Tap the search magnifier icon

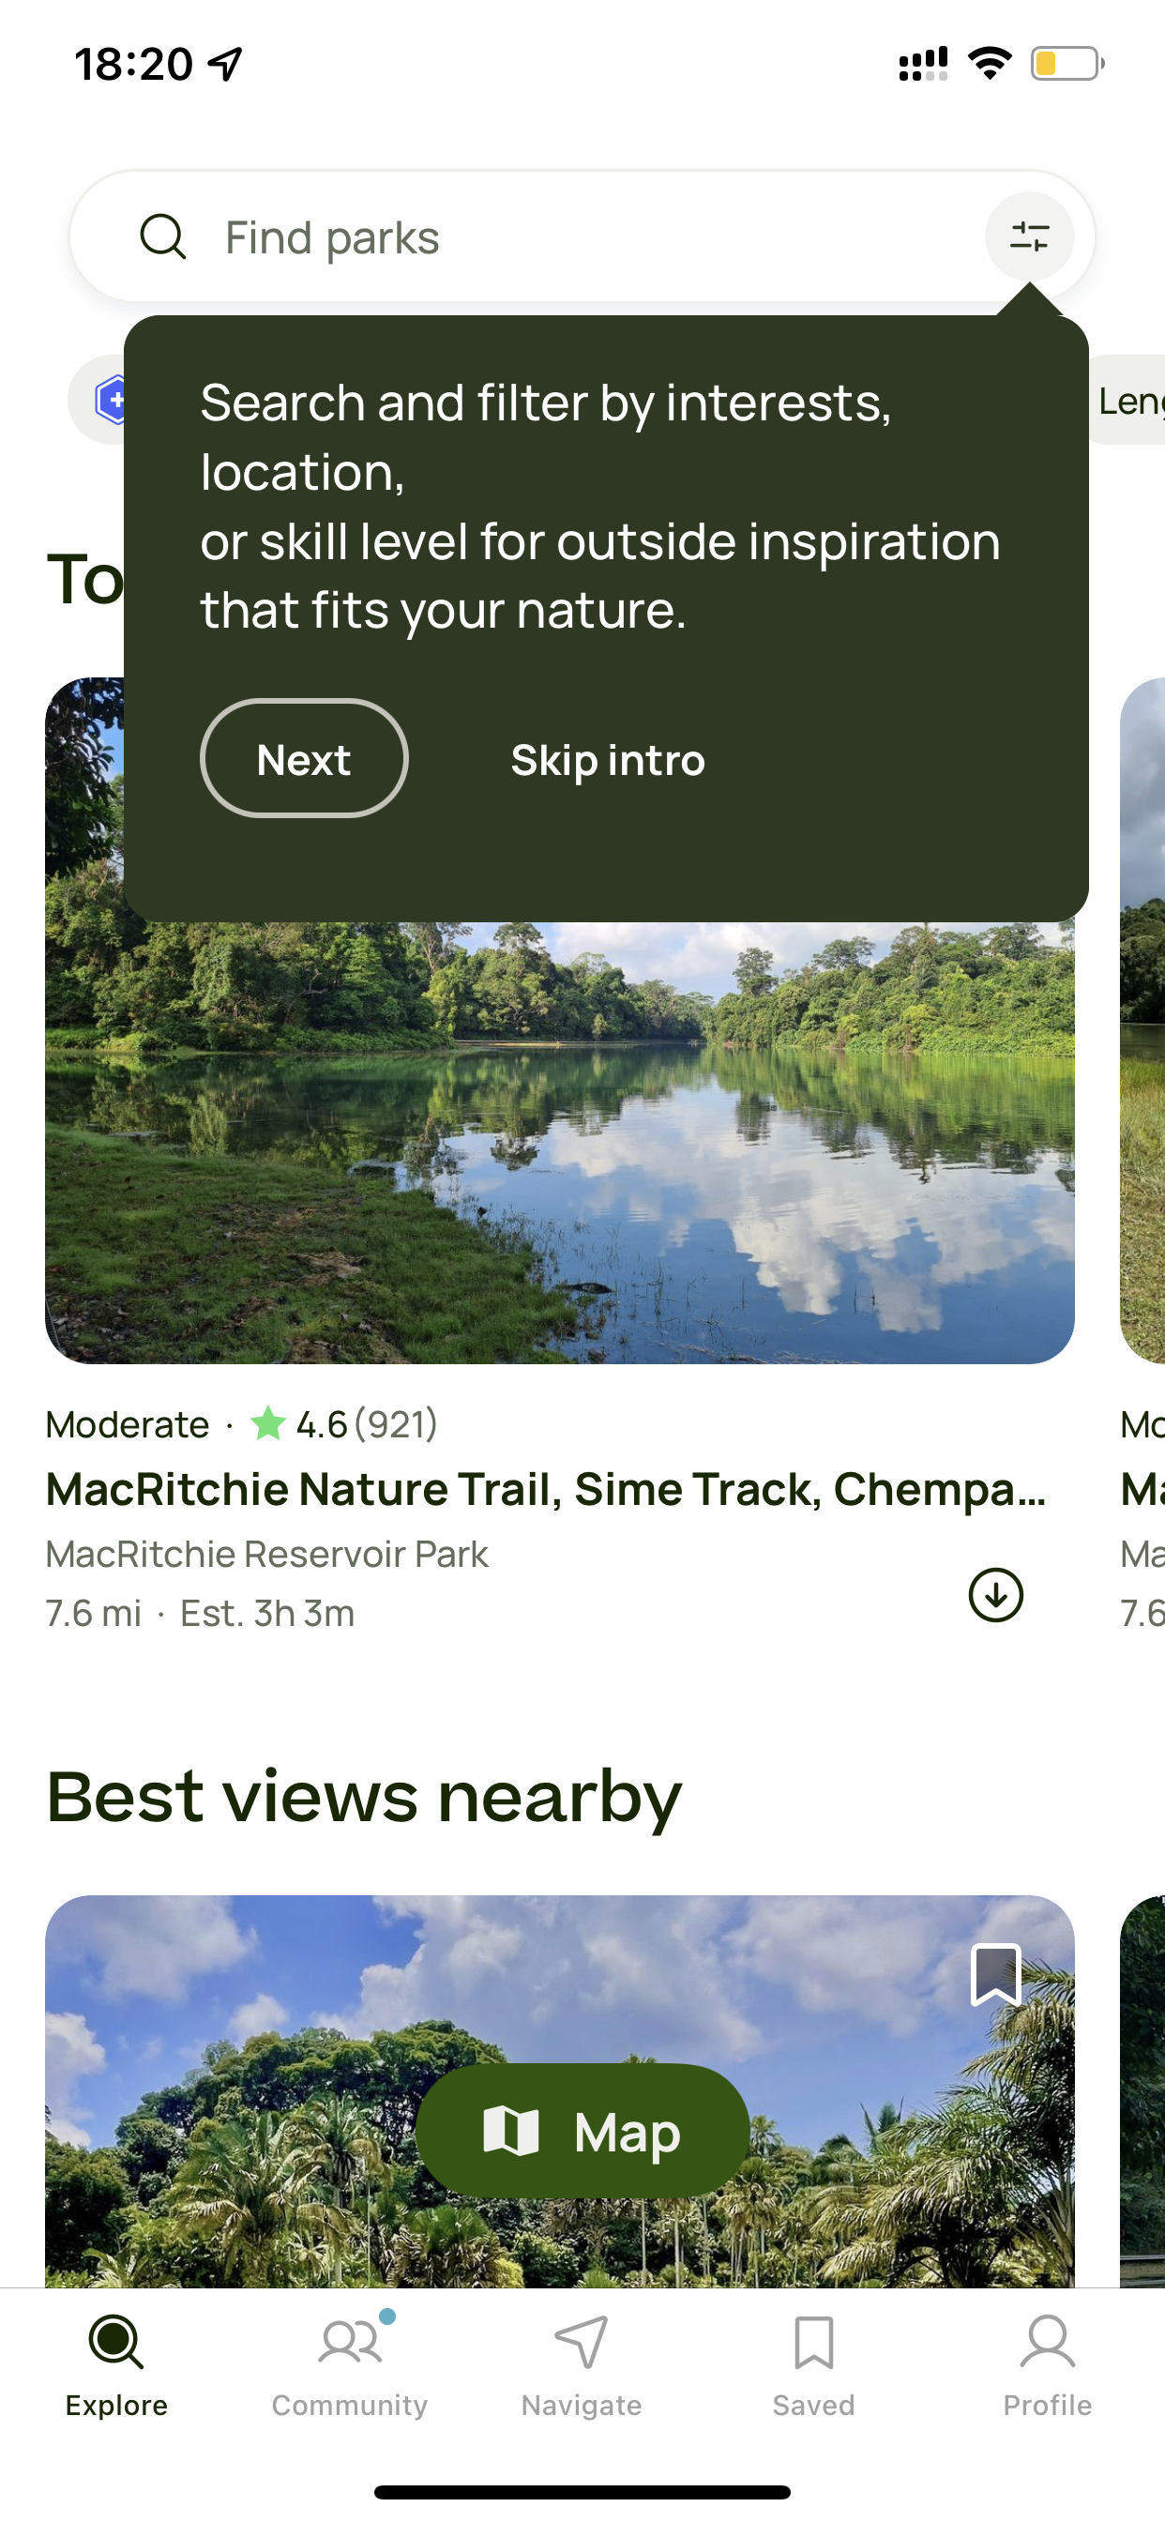162,237
